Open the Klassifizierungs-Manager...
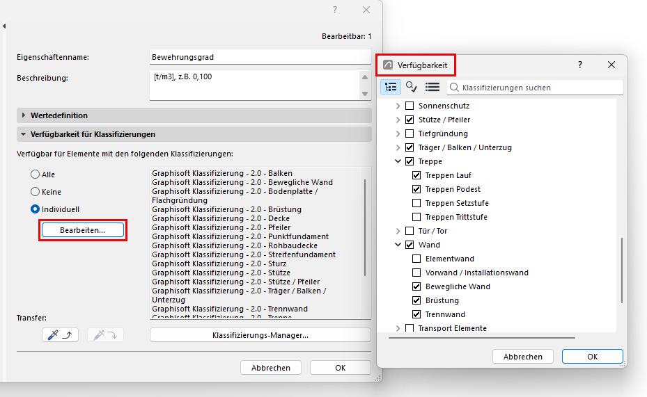 coord(260,335)
